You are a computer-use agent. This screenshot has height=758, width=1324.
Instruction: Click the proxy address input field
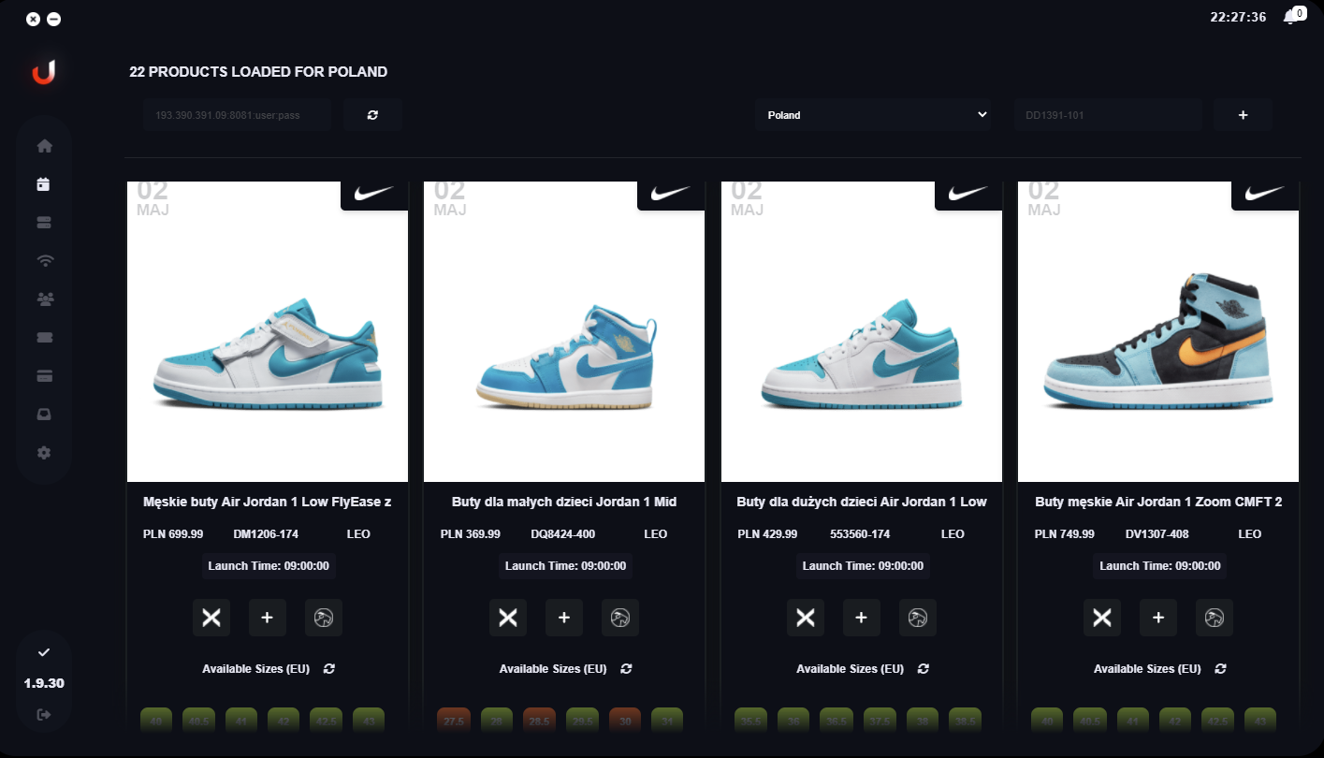click(x=238, y=115)
